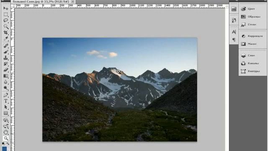
Task: Select the Rectangle shape tool
Action: 6,113
